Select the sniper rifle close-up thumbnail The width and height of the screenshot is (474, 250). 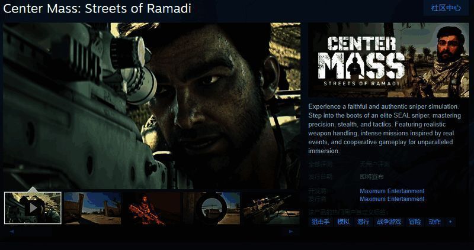pos(271,208)
